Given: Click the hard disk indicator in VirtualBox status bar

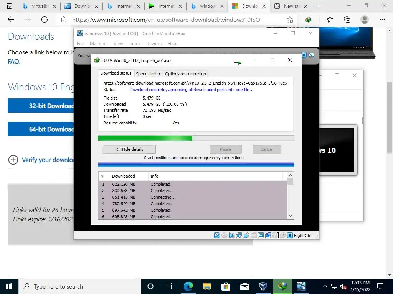Looking at the screenshot, I should pos(217,235).
